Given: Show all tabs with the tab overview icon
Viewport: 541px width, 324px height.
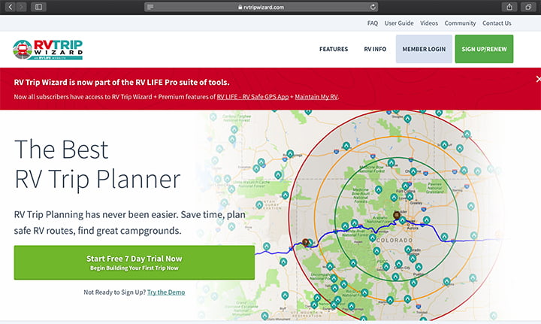Looking at the screenshot, I should coord(528,7).
